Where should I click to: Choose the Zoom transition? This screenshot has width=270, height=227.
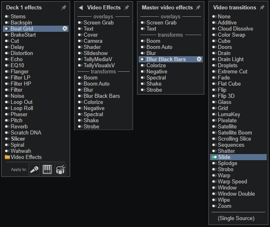[x=225, y=206]
